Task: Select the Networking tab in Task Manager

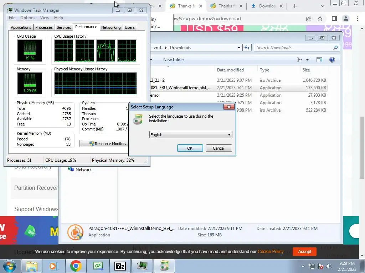Action: [111, 27]
